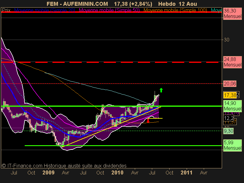Click the Hebdo 12 Aou period label

pyautogui.click(x=178, y=4)
